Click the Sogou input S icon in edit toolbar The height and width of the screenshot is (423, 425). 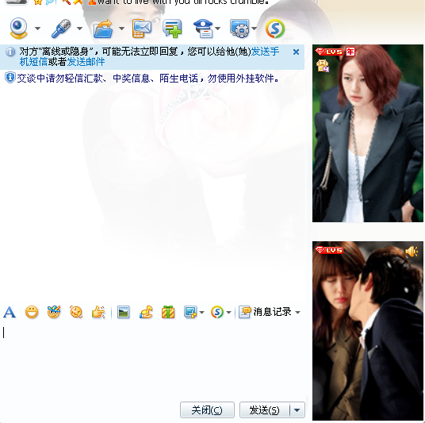[x=217, y=312]
